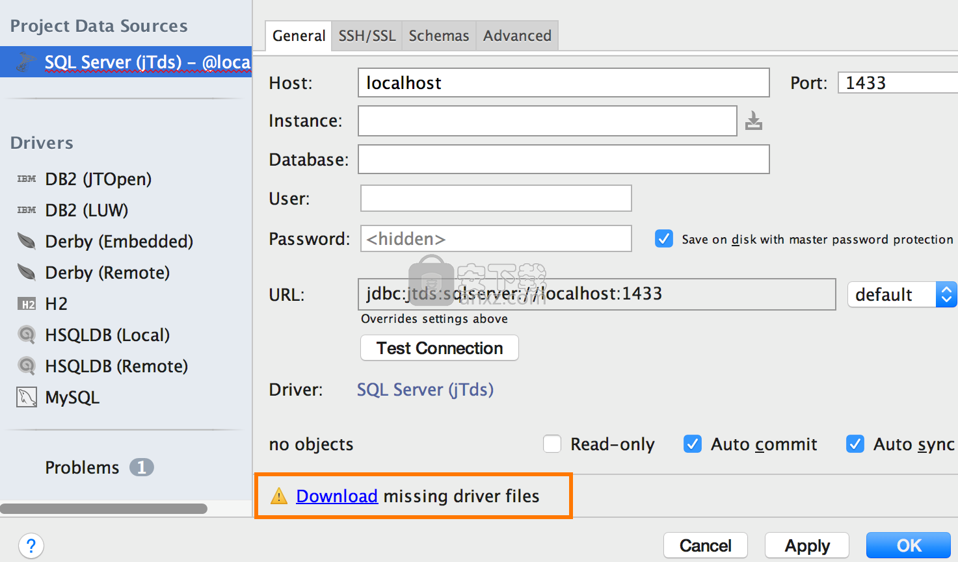Image resolution: width=958 pixels, height=562 pixels.
Task: Open the Problems section
Action: click(x=82, y=467)
